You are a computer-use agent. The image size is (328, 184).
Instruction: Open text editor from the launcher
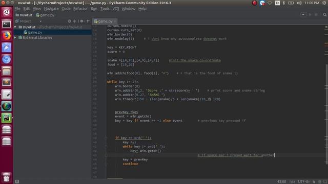point(7,95)
